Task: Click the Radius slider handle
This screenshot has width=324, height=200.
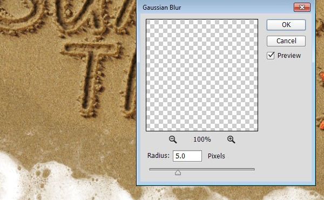Action: (178, 172)
